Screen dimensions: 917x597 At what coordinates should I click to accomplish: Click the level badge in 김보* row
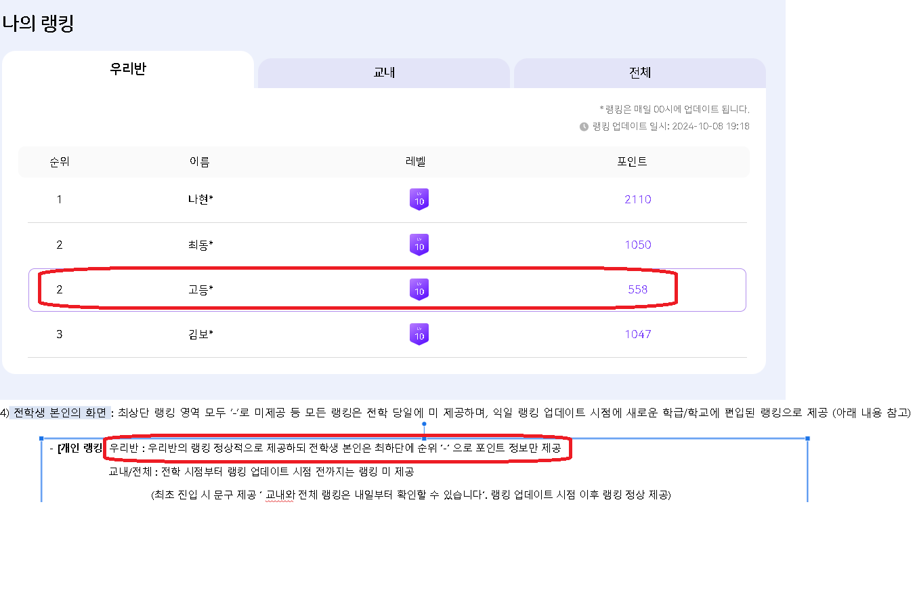419,334
